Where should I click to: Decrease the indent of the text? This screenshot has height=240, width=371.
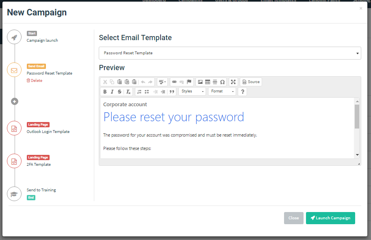coord(156,92)
